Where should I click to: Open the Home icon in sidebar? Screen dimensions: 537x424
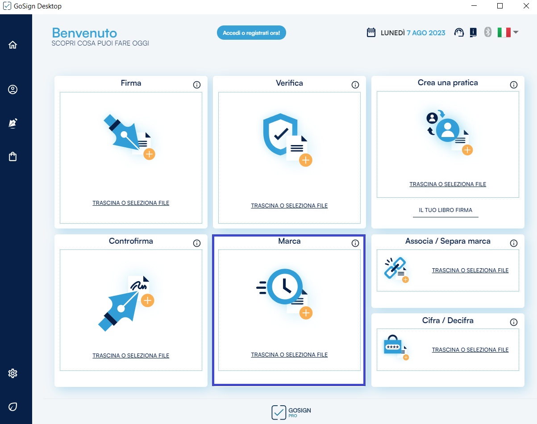pyautogui.click(x=12, y=45)
